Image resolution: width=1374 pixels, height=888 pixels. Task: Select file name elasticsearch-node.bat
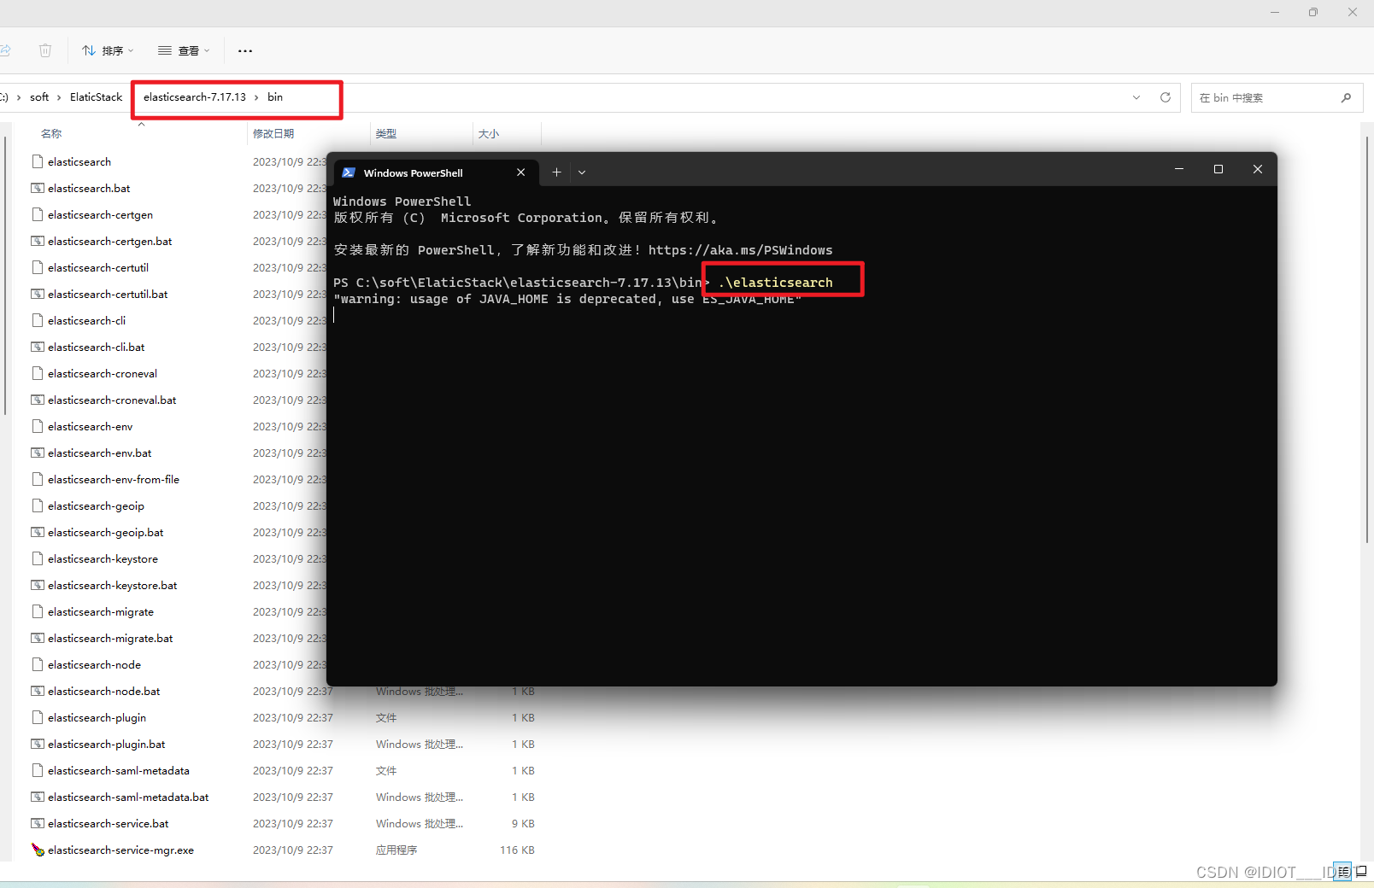pos(104,691)
